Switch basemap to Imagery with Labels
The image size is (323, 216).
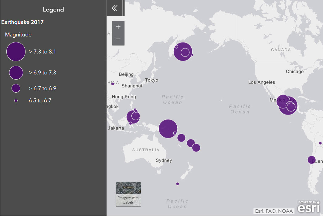[x=128, y=194]
